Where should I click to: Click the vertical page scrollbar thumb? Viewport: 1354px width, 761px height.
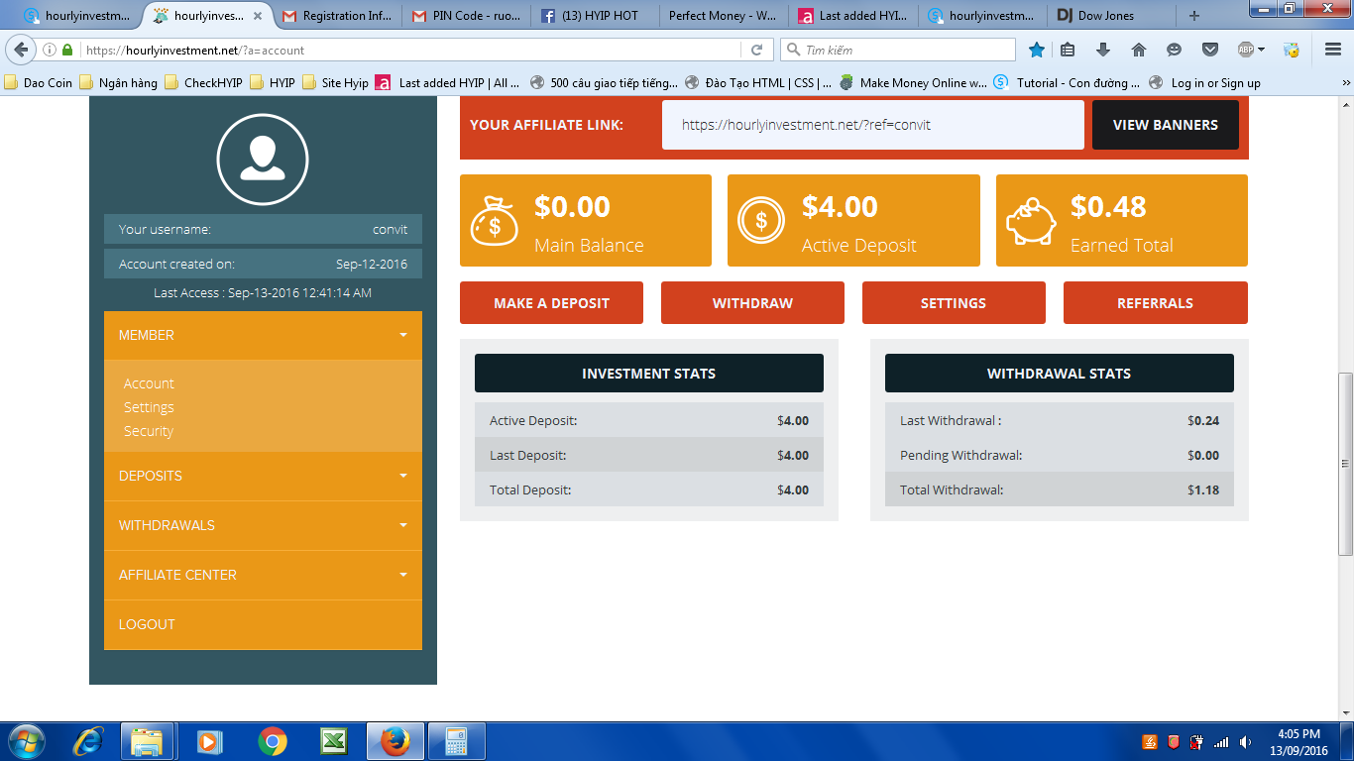point(1345,464)
